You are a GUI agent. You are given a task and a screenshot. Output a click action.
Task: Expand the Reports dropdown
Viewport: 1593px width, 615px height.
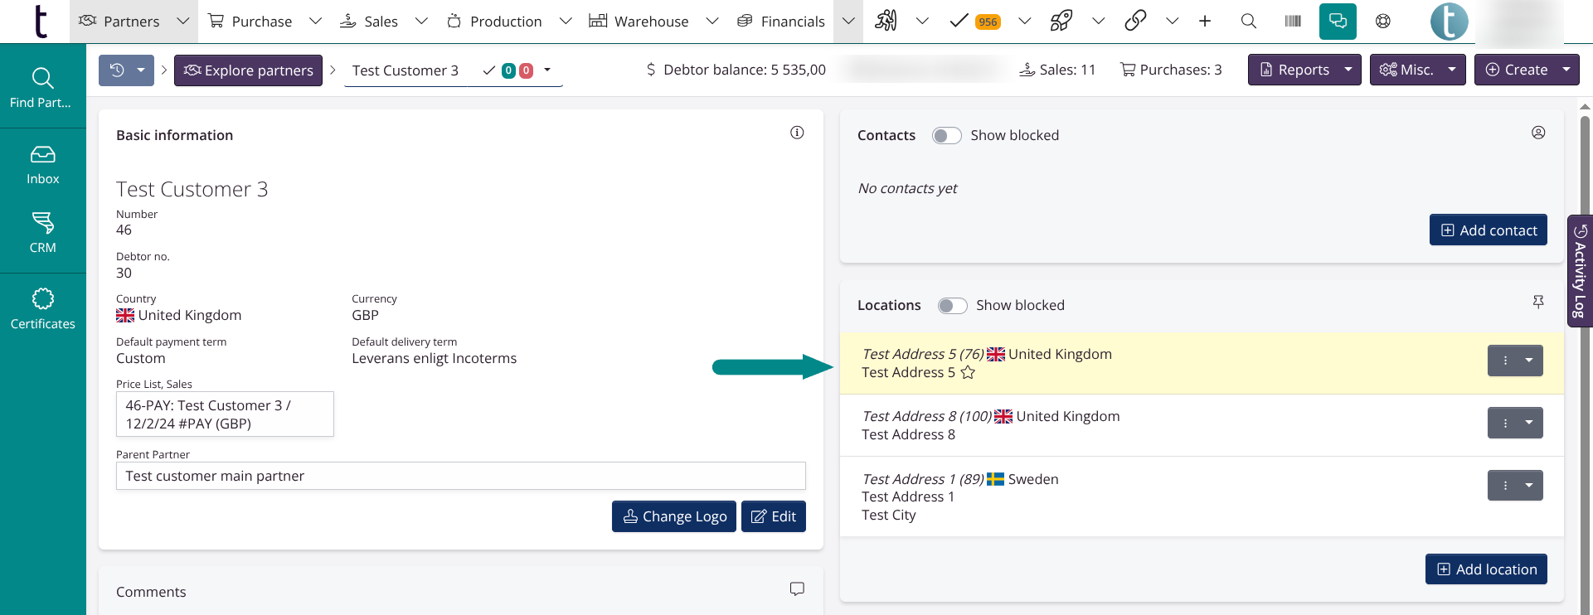tap(1348, 70)
